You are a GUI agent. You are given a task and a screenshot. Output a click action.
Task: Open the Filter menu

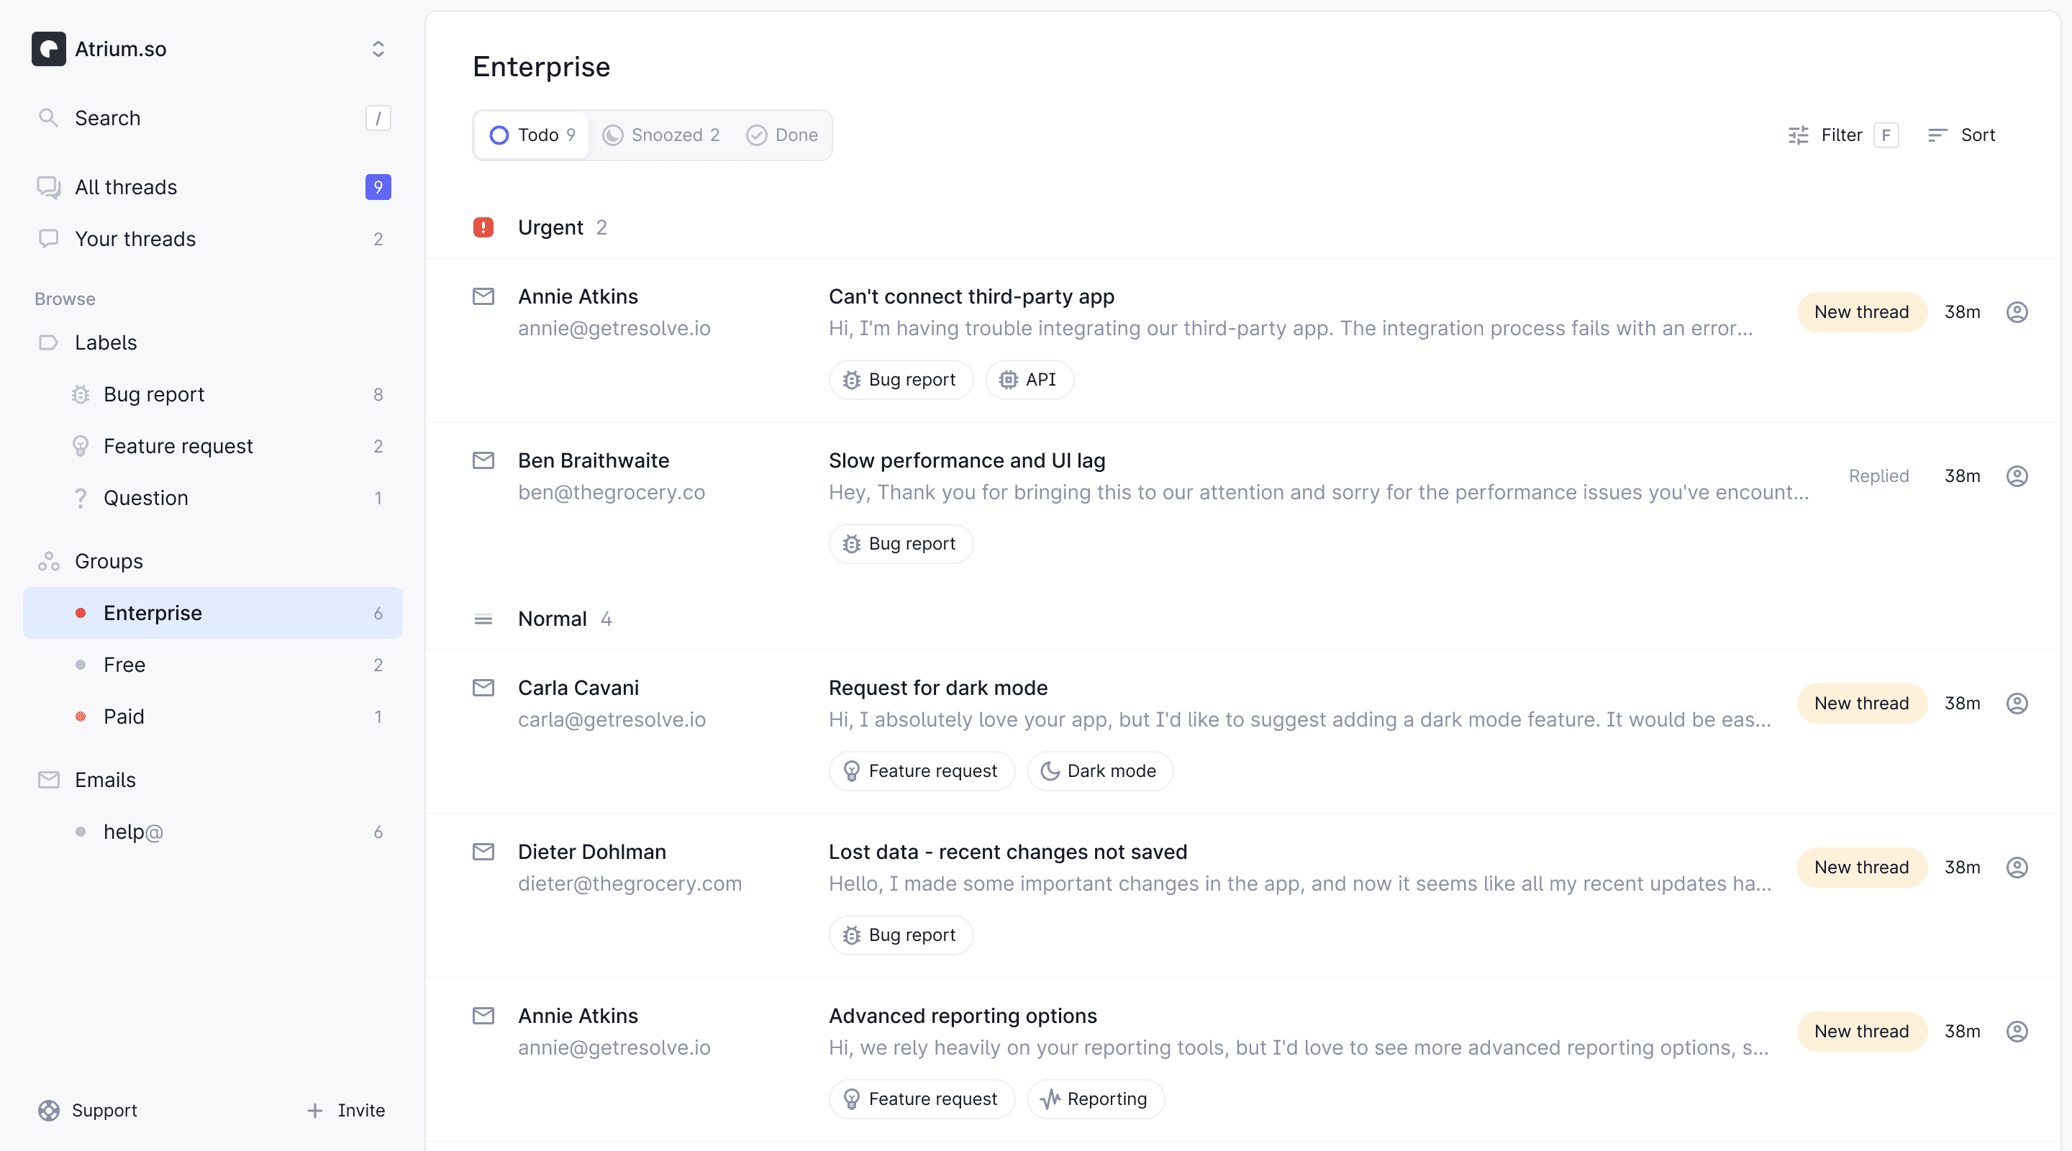point(1842,135)
